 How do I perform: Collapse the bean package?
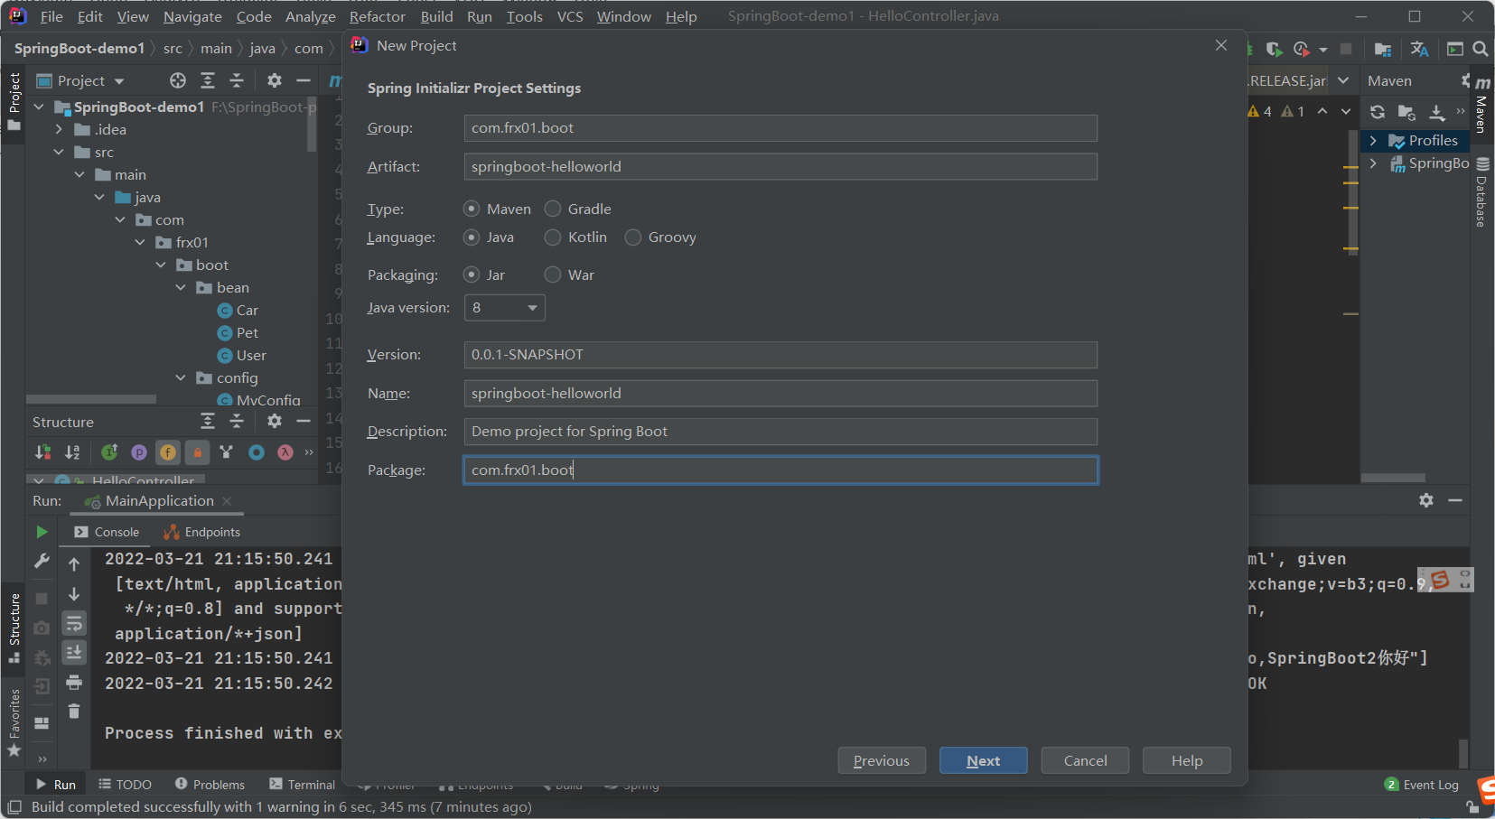pyautogui.click(x=181, y=287)
